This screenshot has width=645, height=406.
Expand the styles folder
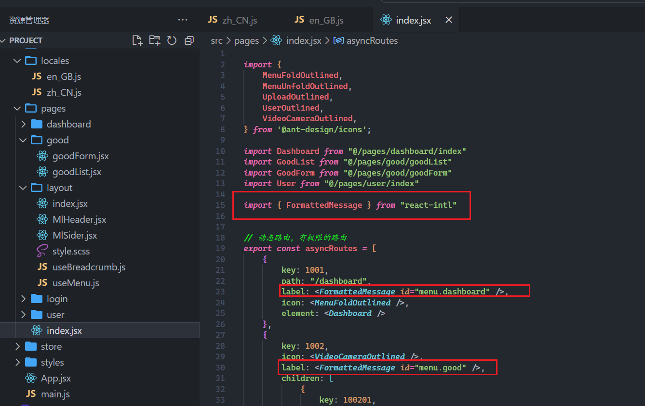(17, 362)
